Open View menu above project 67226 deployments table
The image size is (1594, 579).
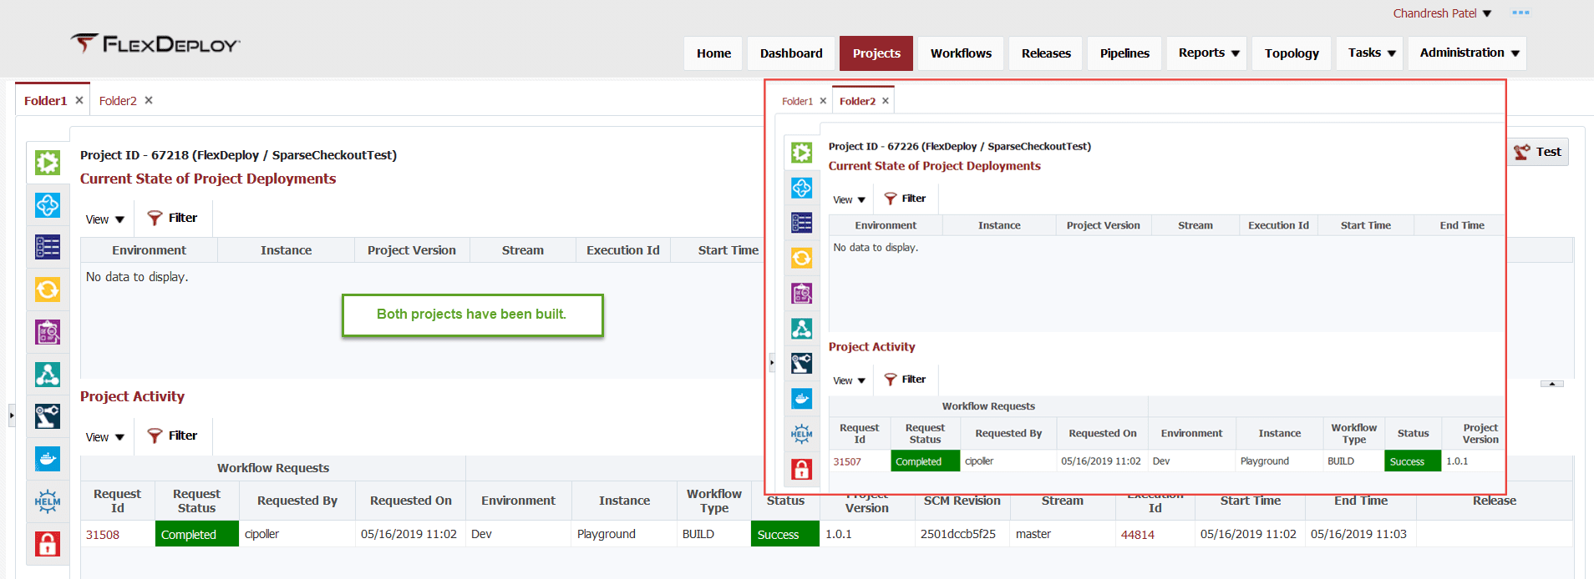coord(850,199)
